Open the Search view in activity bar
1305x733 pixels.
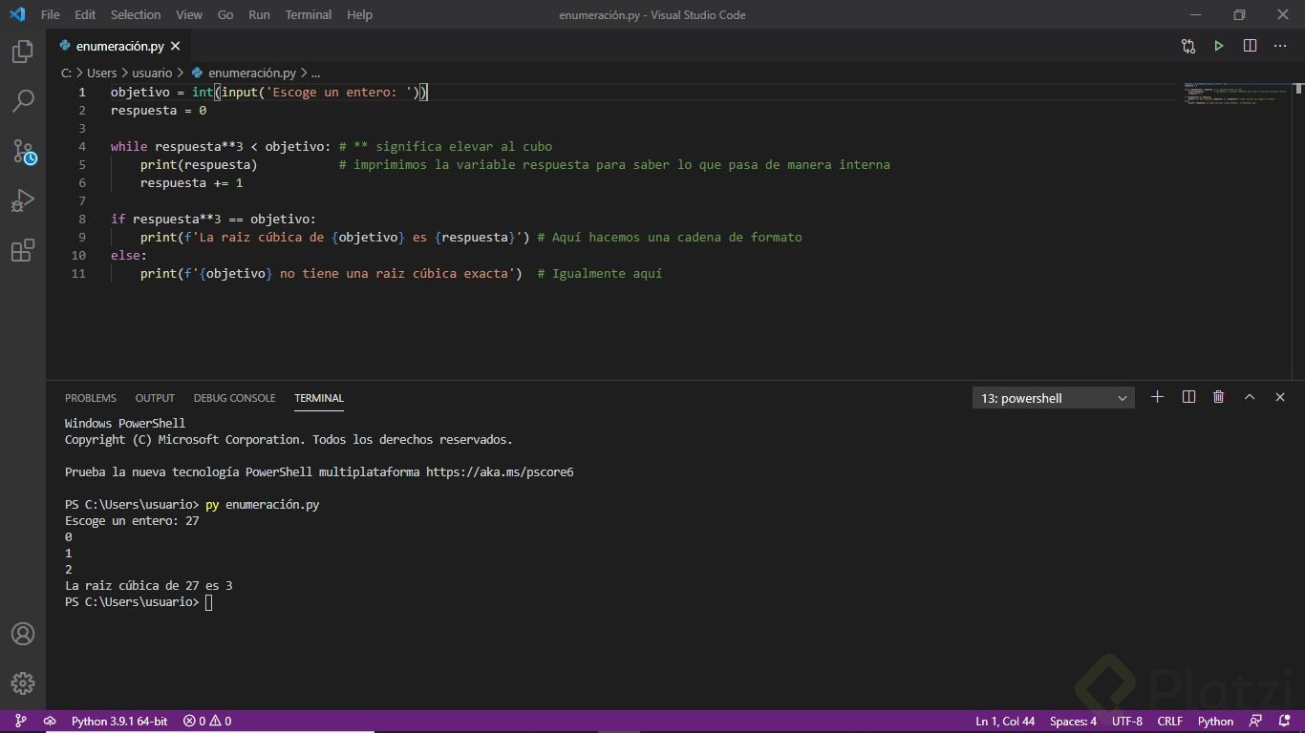pos(23,101)
